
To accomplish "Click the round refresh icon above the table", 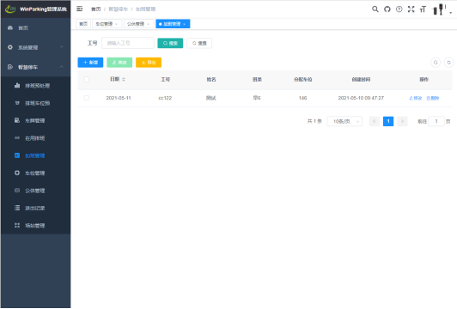I will click(x=448, y=63).
